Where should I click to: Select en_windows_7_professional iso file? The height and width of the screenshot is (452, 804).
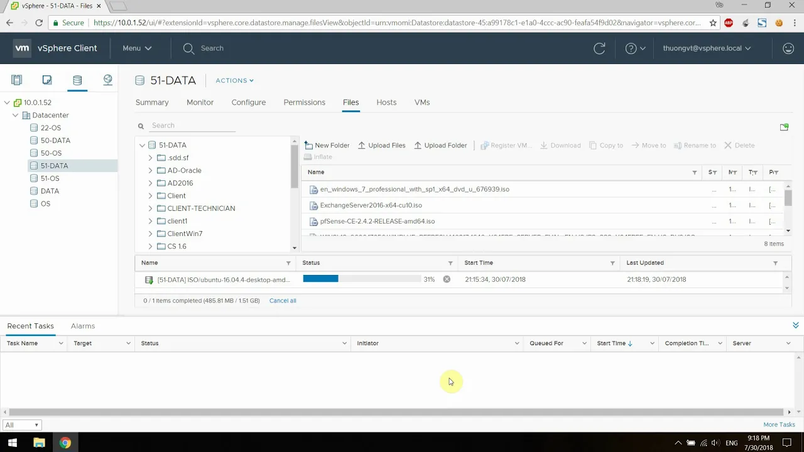(415, 189)
